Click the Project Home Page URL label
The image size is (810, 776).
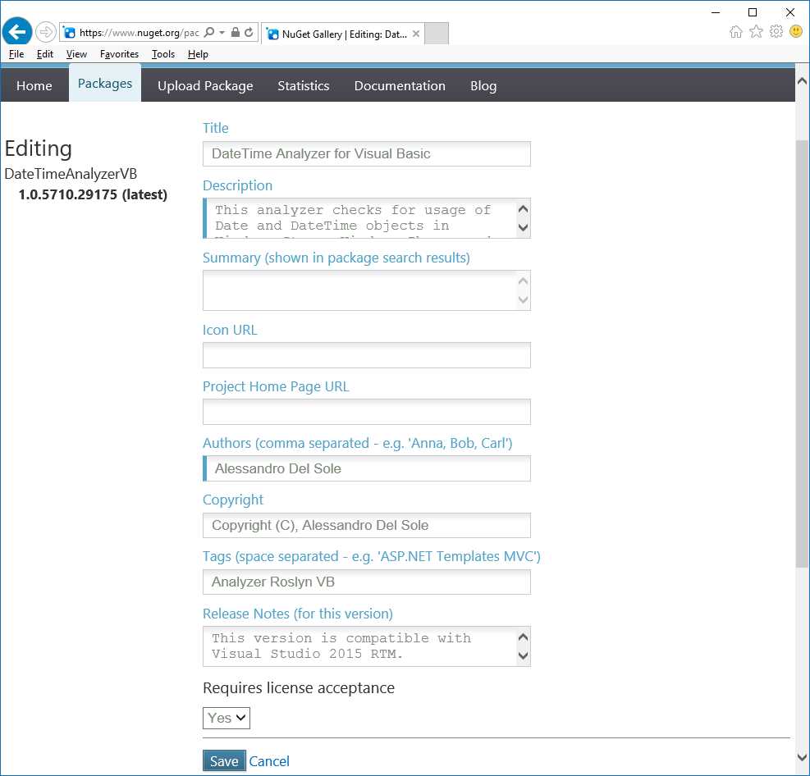click(x=276, y=386)
